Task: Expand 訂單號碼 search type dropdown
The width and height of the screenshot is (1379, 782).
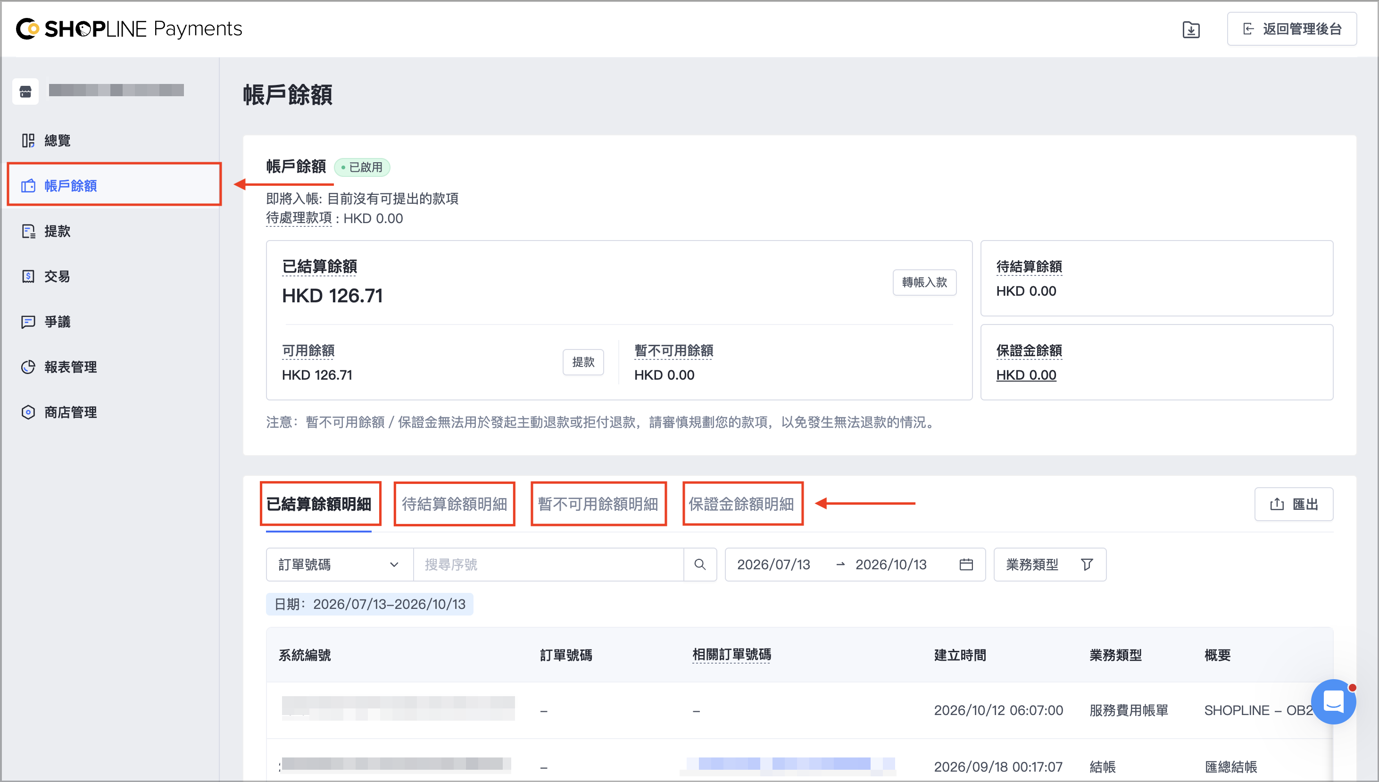Action: (340, 565)
